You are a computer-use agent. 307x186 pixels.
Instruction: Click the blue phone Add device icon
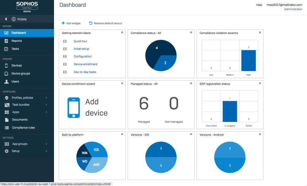click(x=73, y=108)
